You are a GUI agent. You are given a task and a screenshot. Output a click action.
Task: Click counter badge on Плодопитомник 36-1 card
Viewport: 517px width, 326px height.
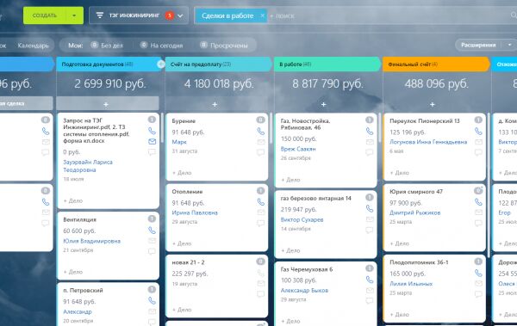478,261
